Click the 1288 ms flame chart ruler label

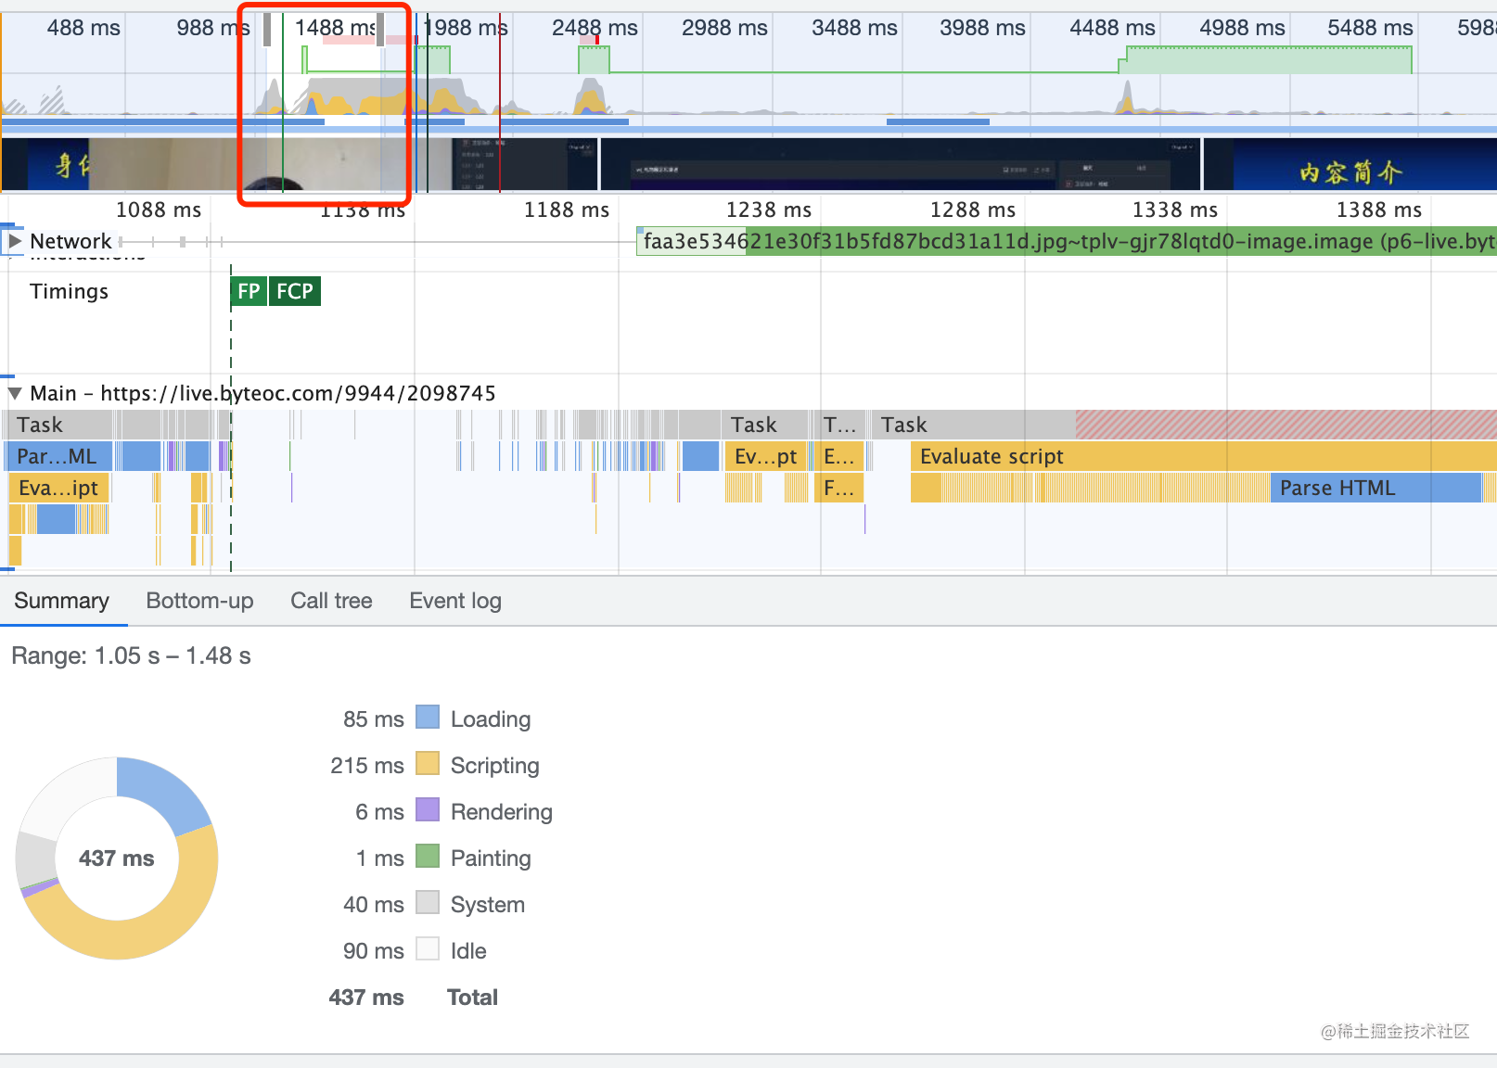(x=973, y=210)
